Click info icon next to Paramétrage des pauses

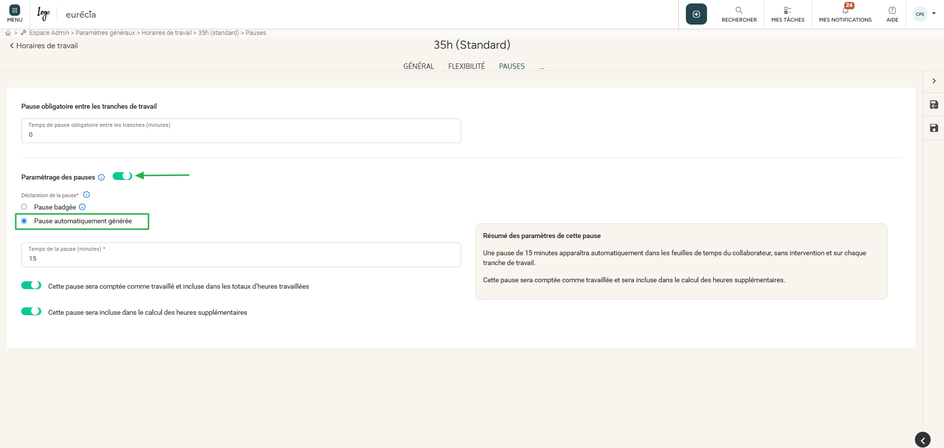pos(101,178)
